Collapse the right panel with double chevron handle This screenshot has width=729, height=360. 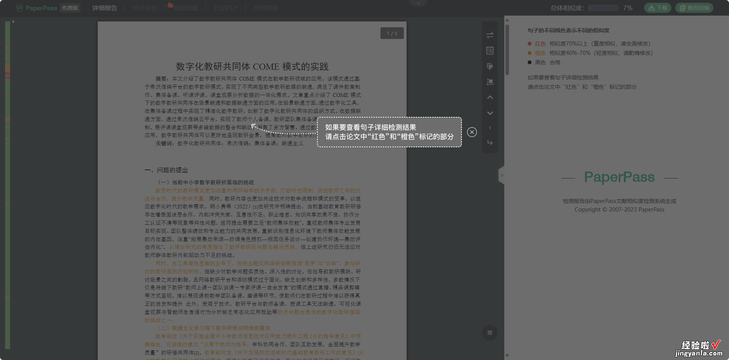point(502,175)
